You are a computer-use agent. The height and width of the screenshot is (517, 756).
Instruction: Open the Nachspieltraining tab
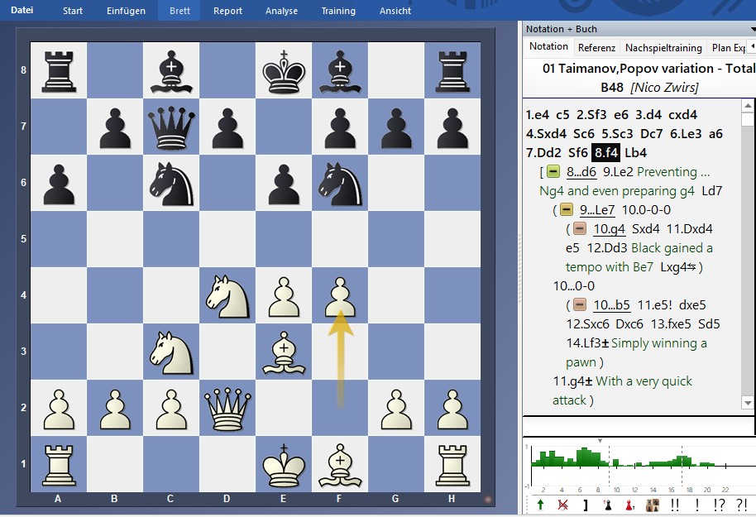tap(663, 48)
